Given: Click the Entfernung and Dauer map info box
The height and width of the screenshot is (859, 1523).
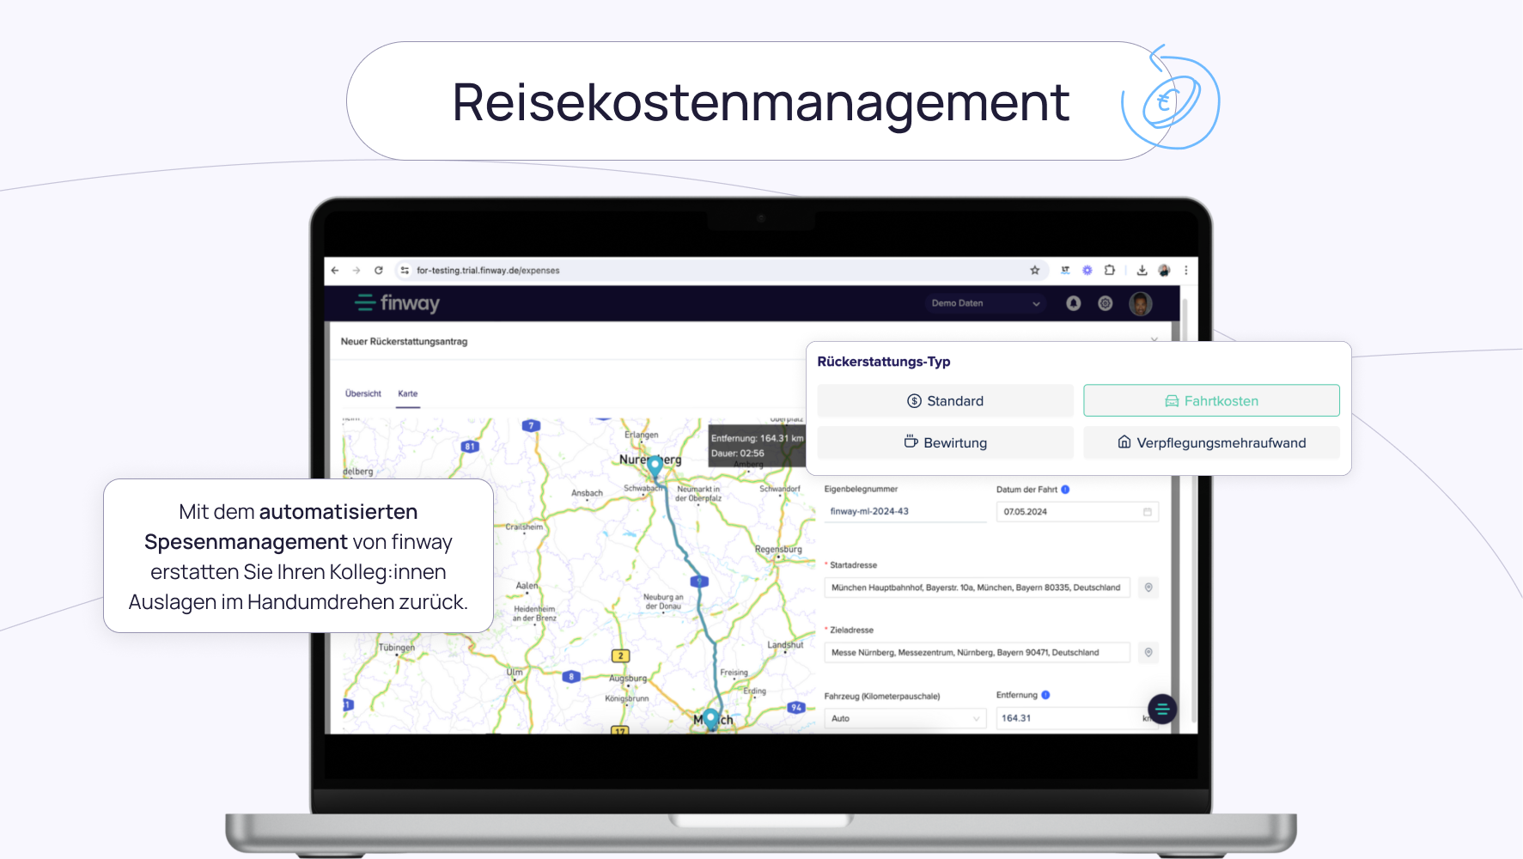Looking at the screenshot, I should tap(757, 446).
